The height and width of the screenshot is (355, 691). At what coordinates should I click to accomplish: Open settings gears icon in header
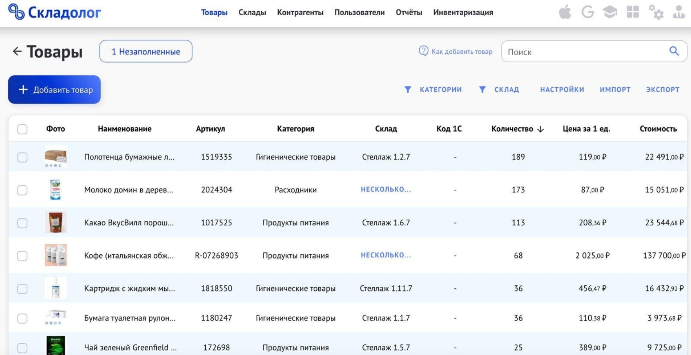pyautogui.click(x=656, y=12)
